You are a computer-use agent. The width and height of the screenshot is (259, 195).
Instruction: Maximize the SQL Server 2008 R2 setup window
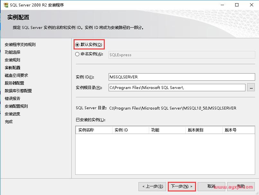[237, 5]
